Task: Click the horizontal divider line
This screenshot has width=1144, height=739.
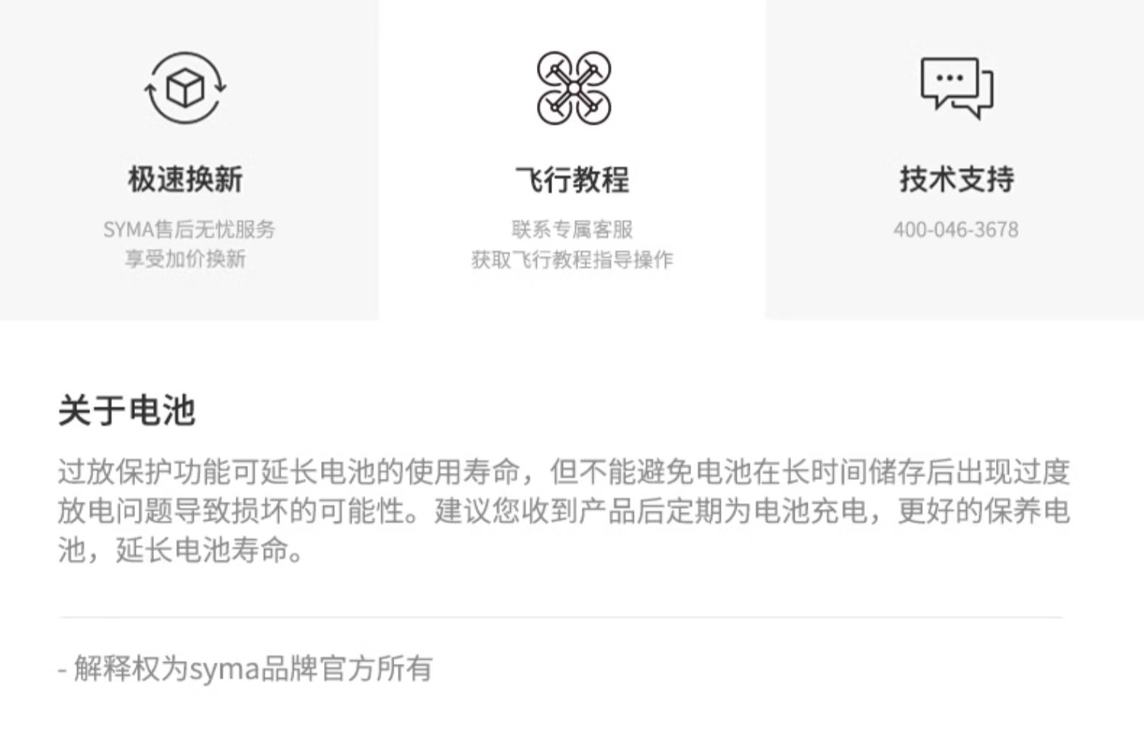Action: tap(561, 617)
